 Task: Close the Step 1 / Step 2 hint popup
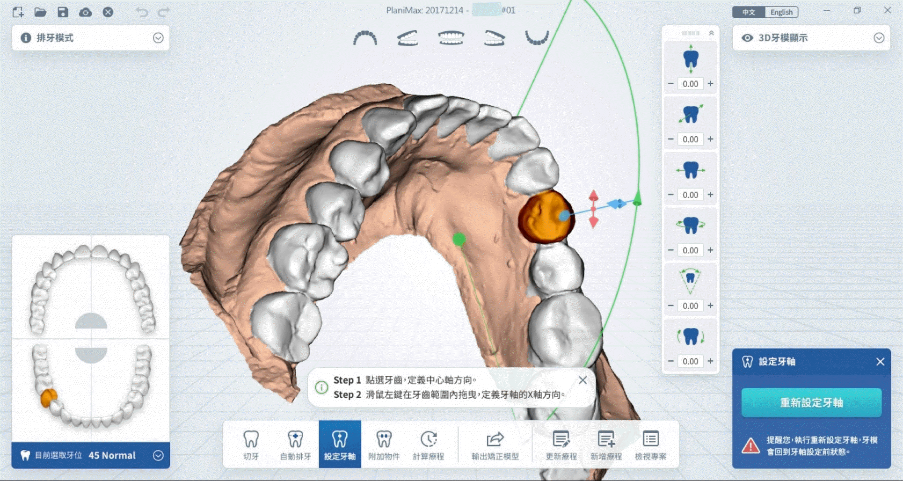[583, 380]
